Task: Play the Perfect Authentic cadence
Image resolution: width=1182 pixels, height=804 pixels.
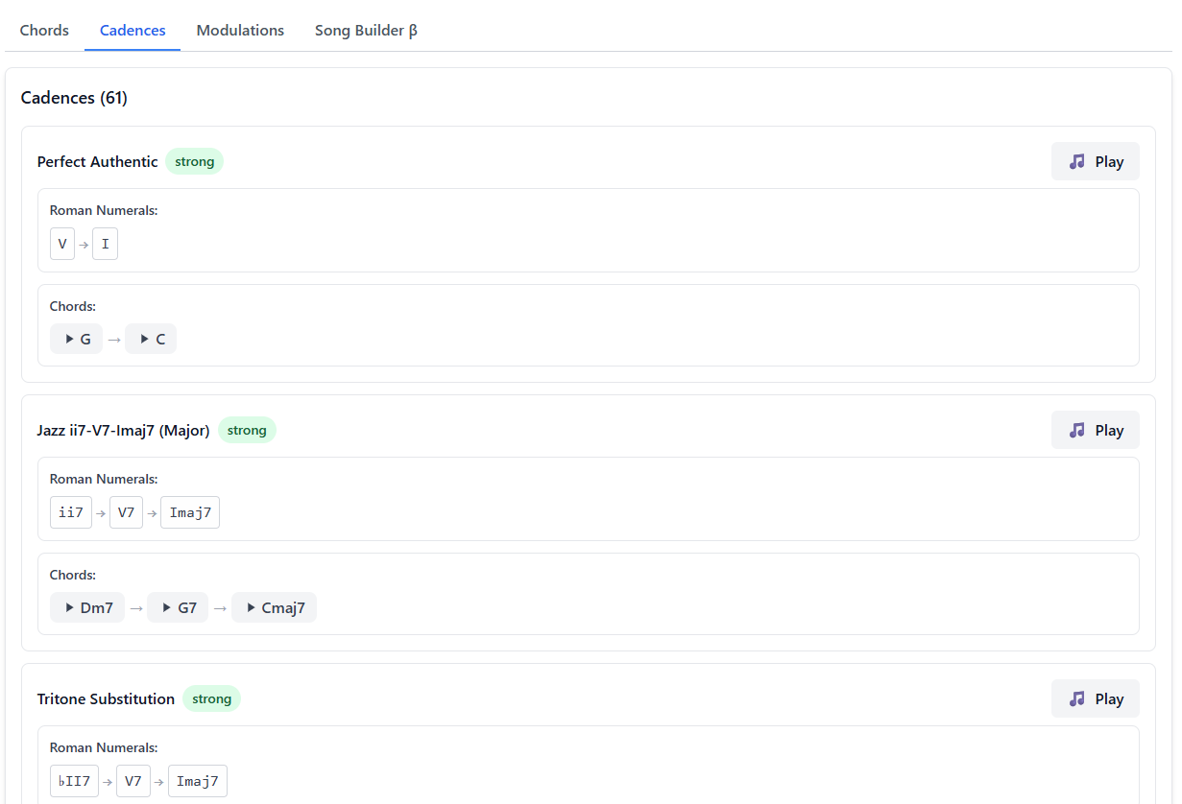Action: pos(1095,161)
